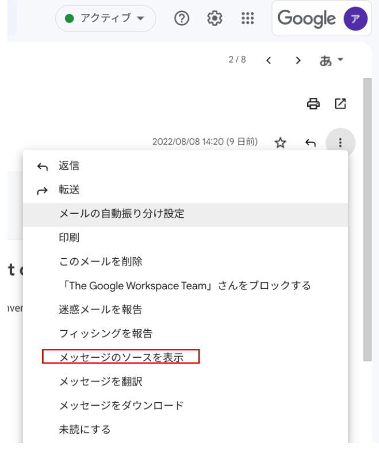Open message in new window icon
Viewport: 379px width, 450px height.
click(340, 104)
